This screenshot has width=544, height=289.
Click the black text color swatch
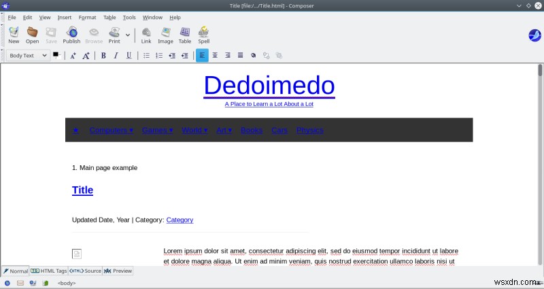[x=56, y=54]
